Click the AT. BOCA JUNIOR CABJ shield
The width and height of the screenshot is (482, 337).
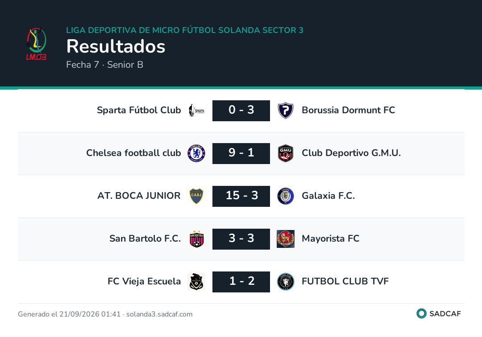[196, 196]
